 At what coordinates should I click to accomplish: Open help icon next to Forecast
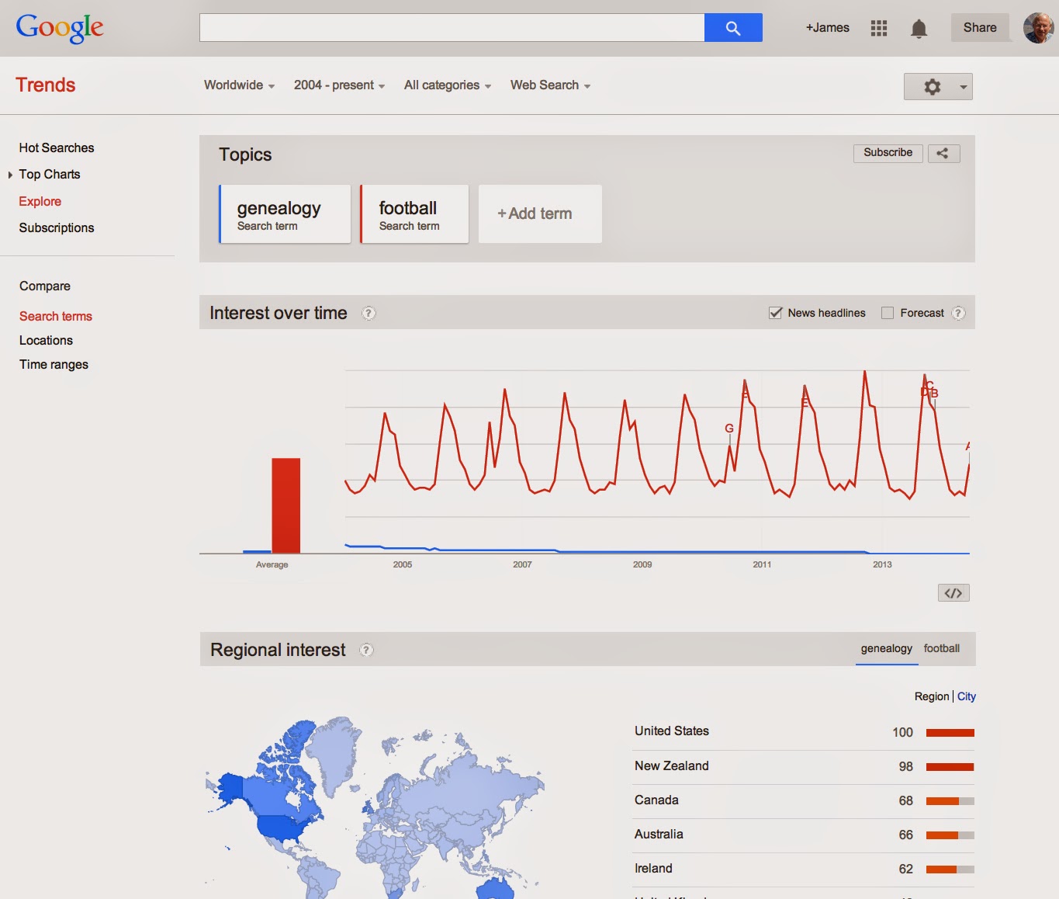(958, 313)
